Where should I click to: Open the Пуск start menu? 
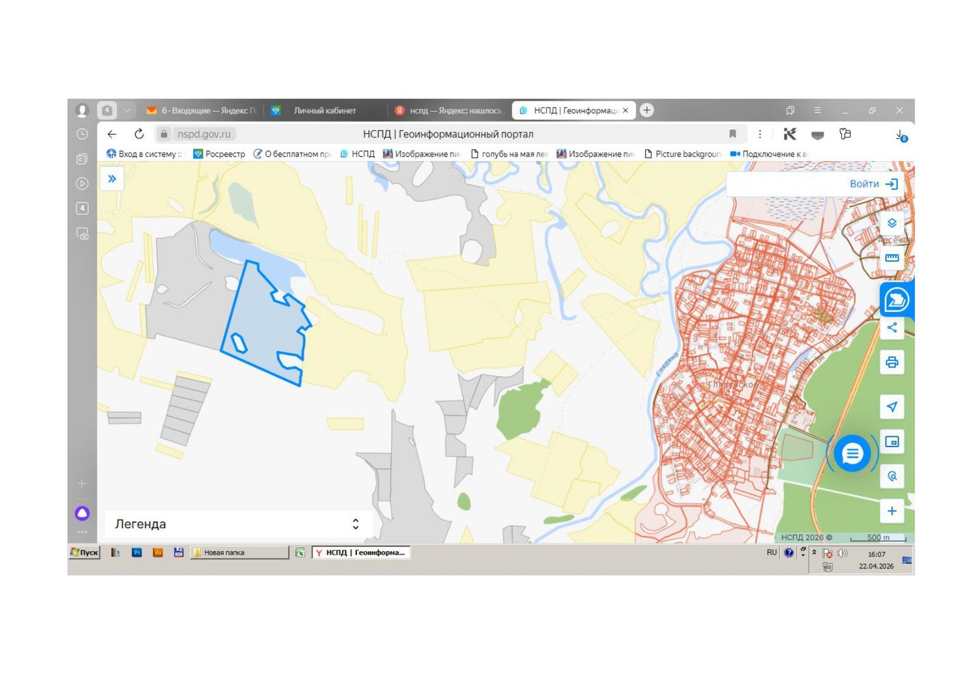pyautogui.click(x=84, y=552)
